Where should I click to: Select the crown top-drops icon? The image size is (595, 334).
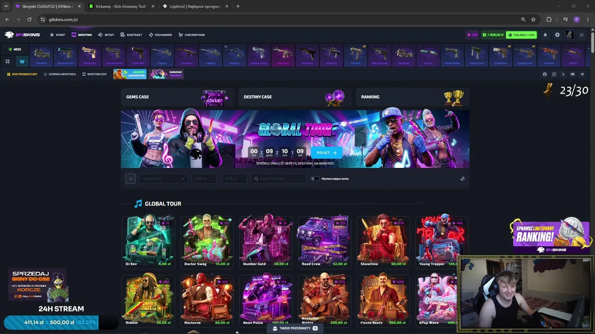pyautogui.click(x=22, y=61)
